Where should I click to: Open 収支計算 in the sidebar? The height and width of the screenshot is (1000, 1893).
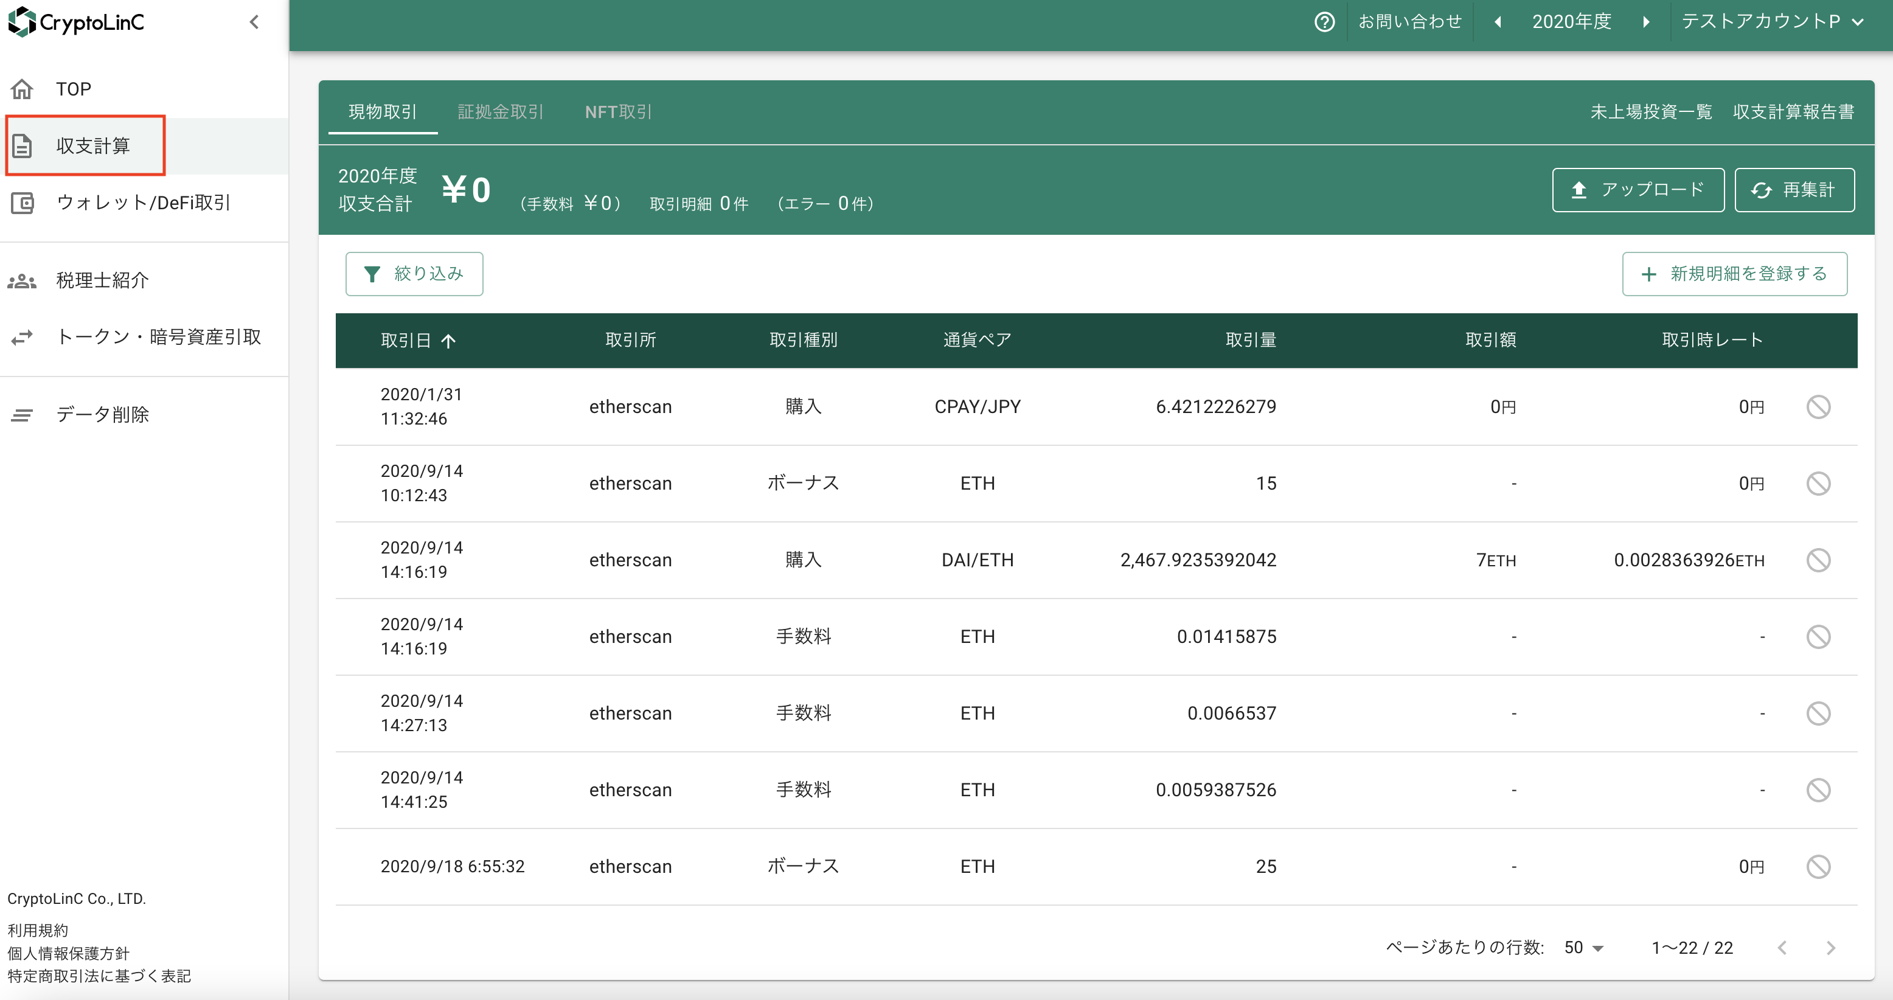(x=144, y=145)
